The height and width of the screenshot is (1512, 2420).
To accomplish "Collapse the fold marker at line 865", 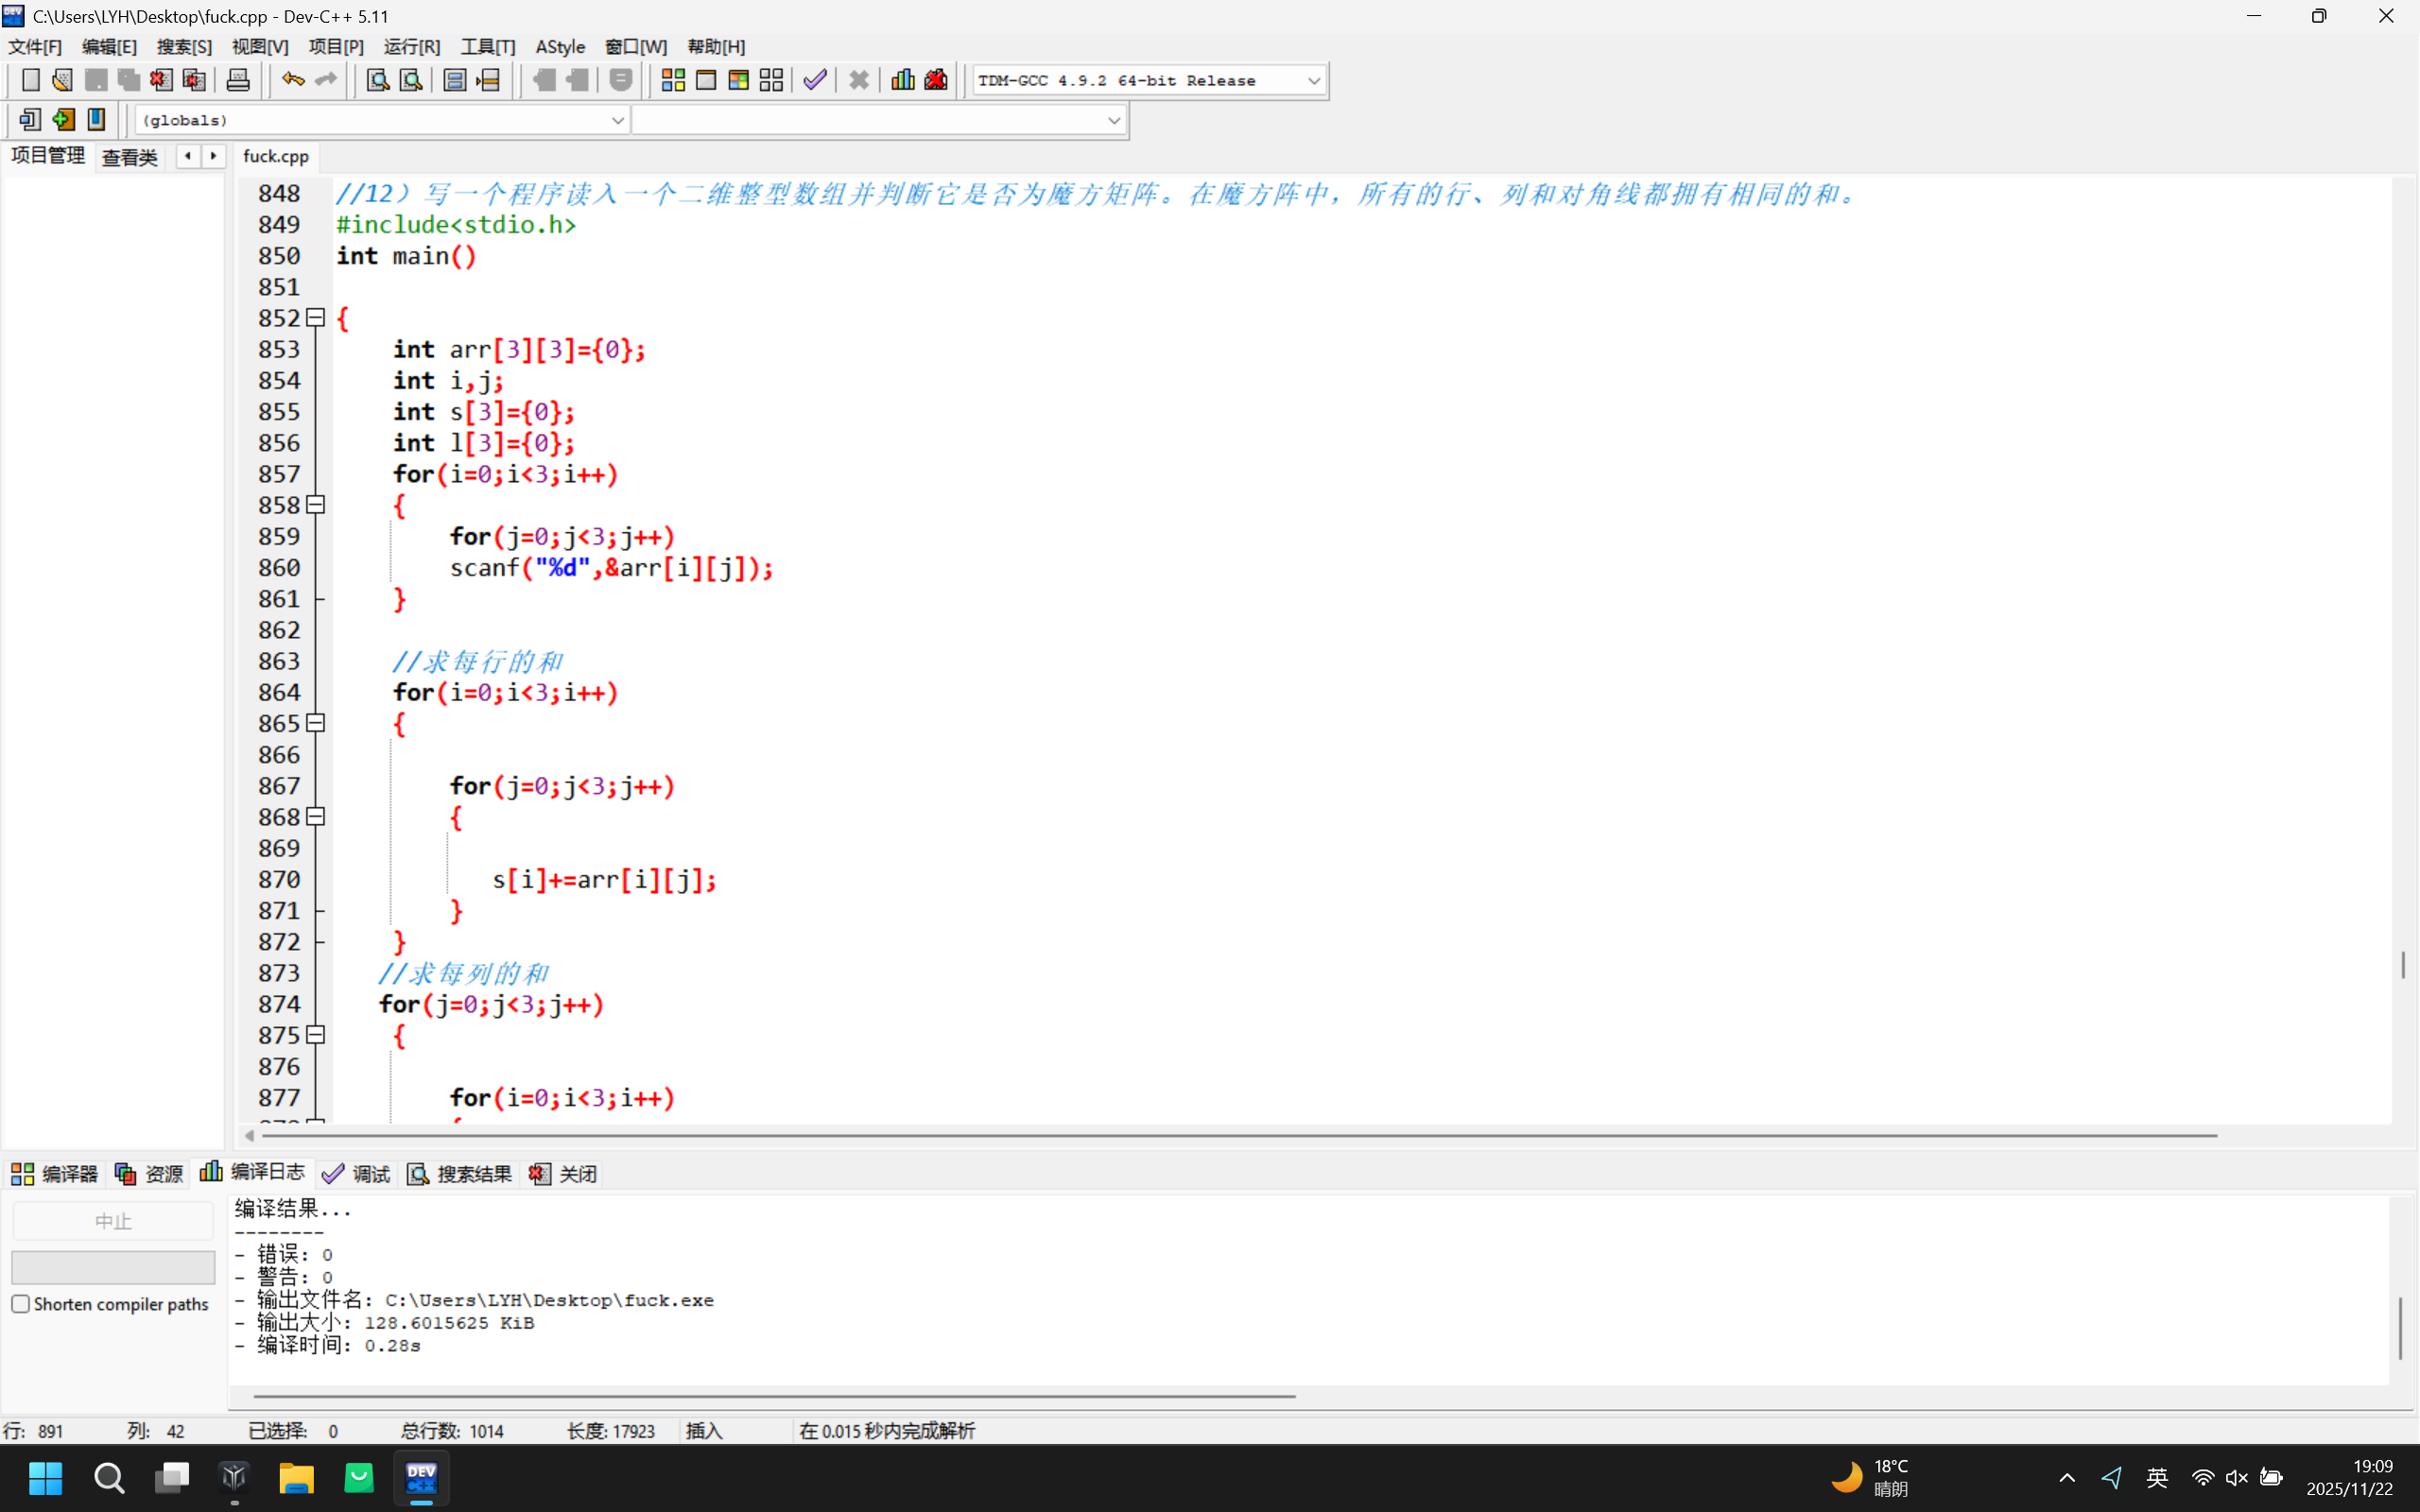I will (316, 723).
